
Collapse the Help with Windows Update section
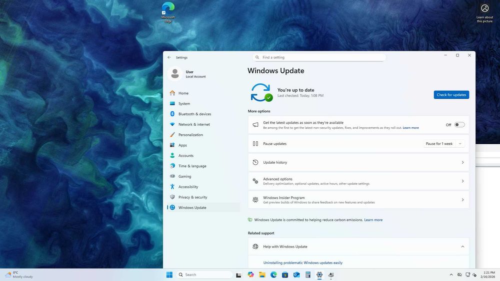click(x=462, y=247)
